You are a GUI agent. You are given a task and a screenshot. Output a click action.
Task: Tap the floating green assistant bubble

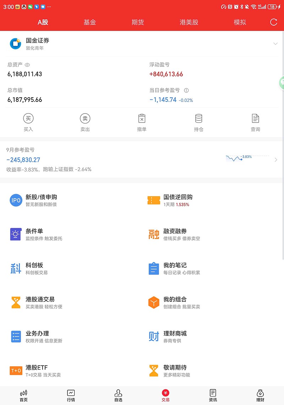[282, 83]
